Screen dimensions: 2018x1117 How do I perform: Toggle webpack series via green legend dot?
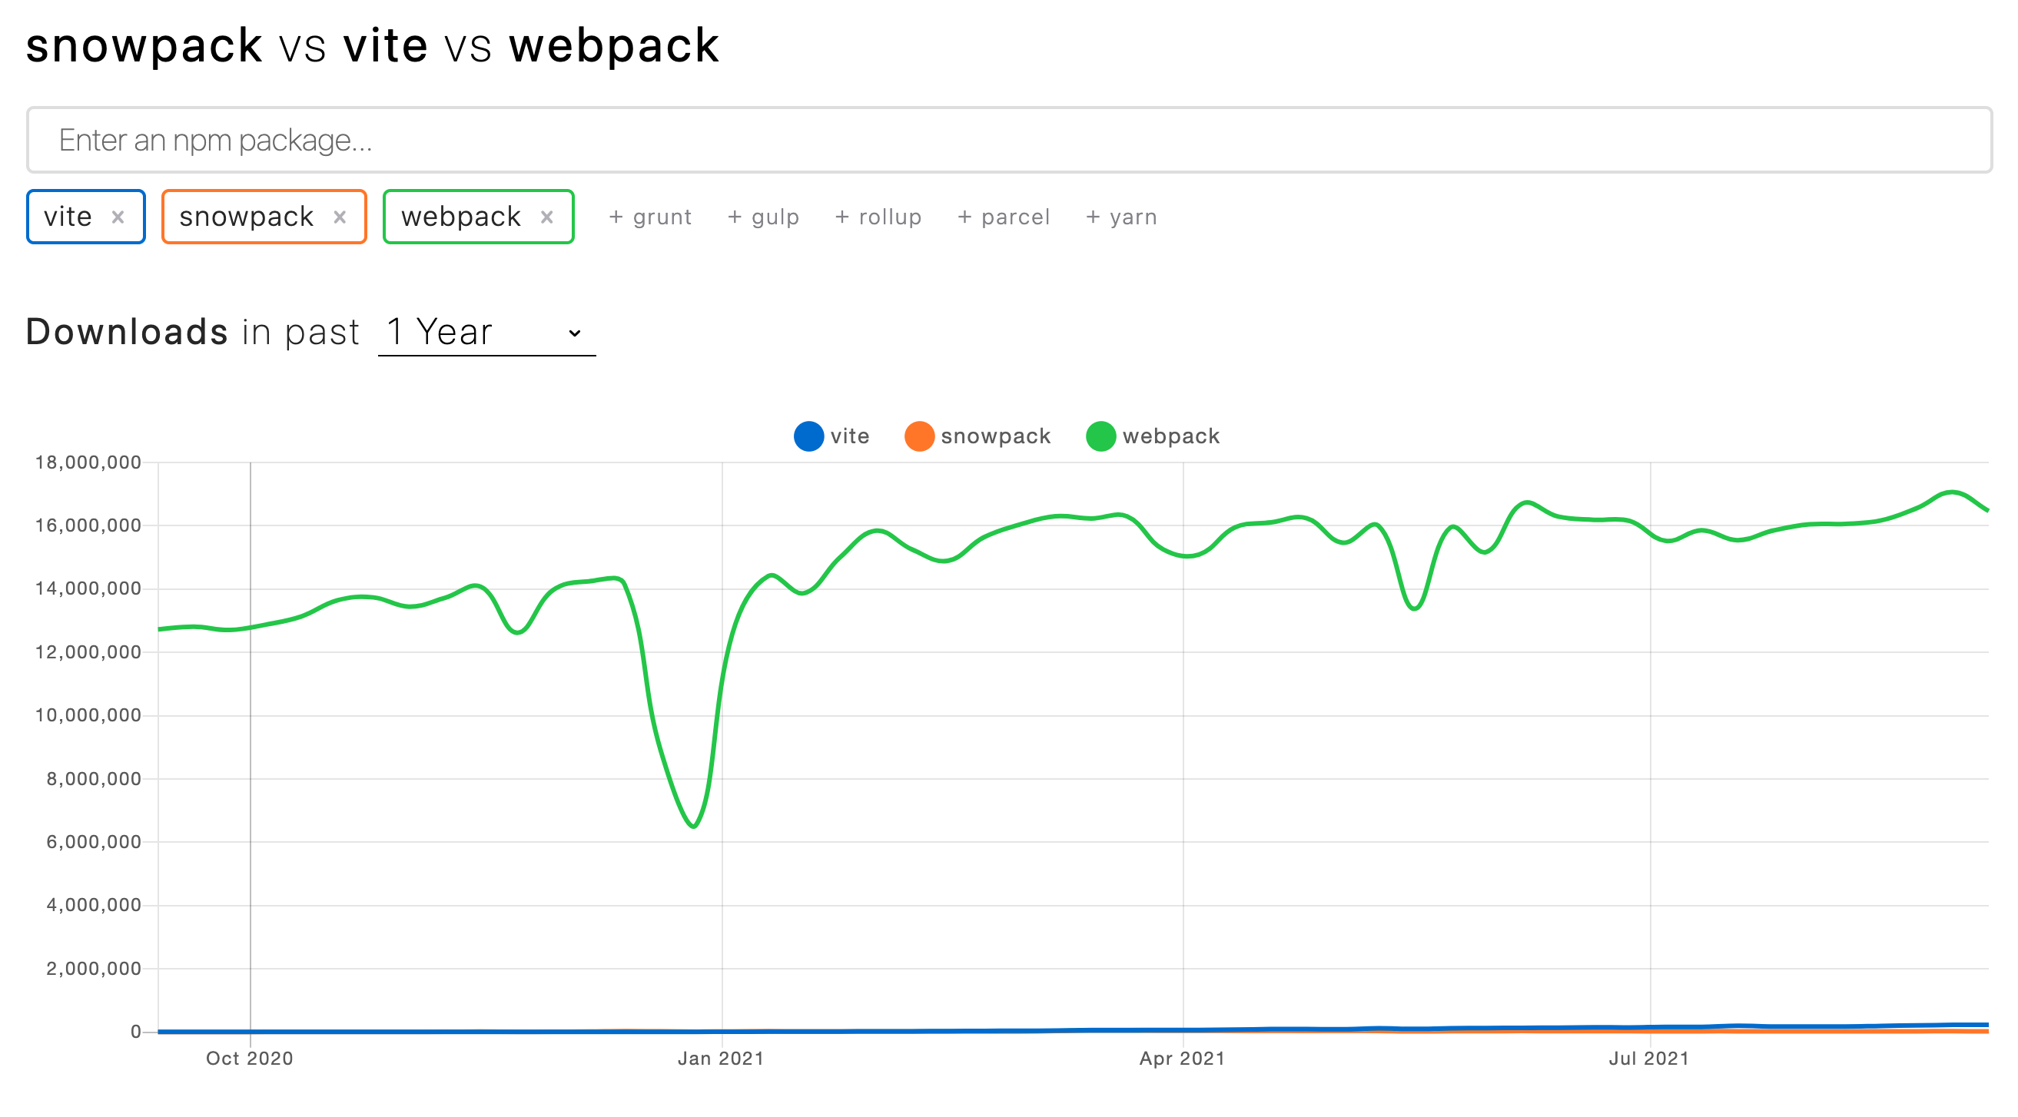[x=1100, y=436]
